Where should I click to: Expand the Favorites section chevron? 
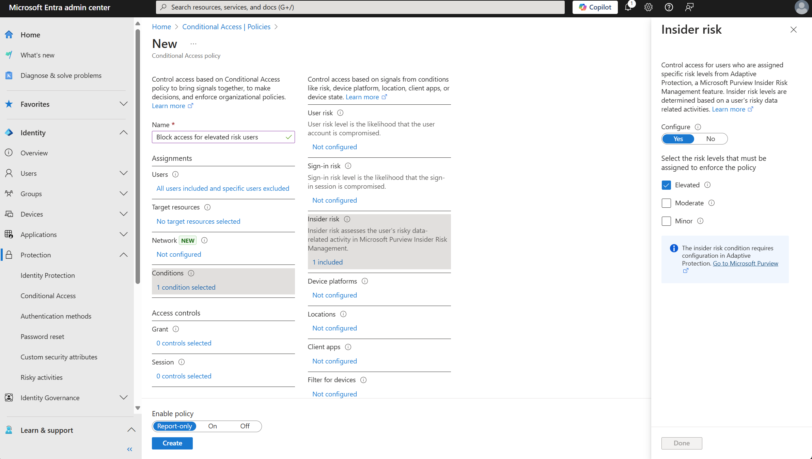coord(124,104)
